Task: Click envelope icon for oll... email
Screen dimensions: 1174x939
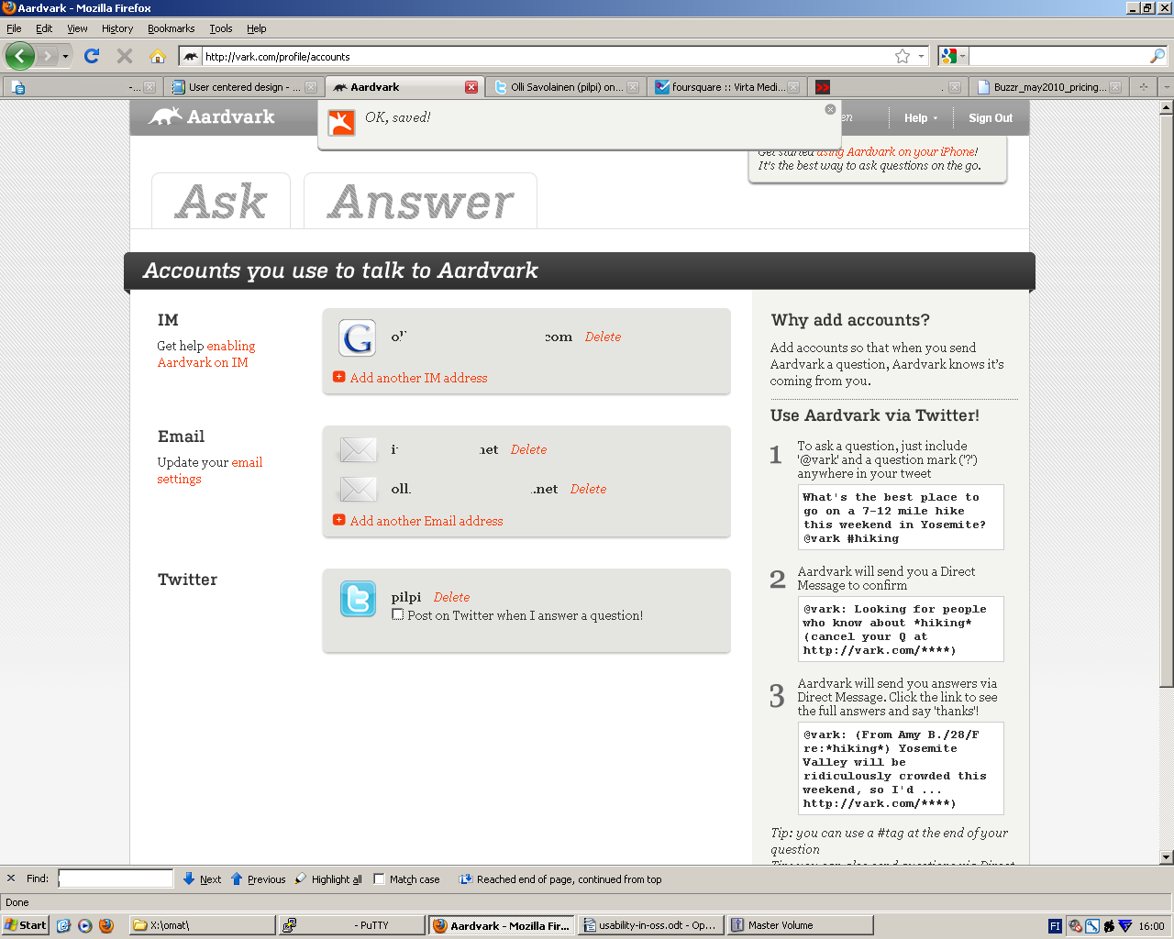Action: point(358,489)
